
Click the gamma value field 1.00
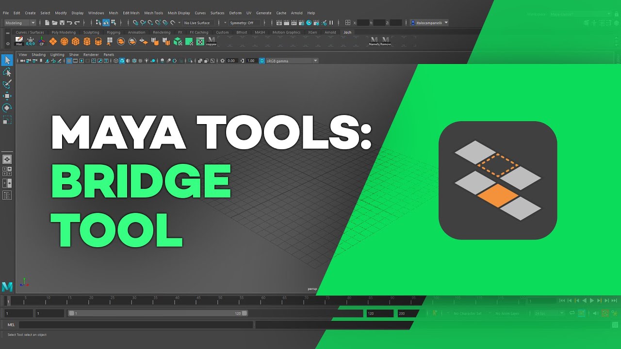point(251,61)
